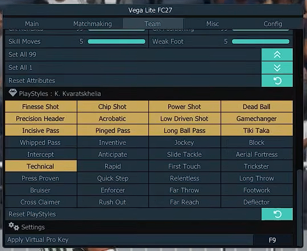307x251 pixels.
Task: Click the Weak Foot value 5
Action: tap(226, 41)
